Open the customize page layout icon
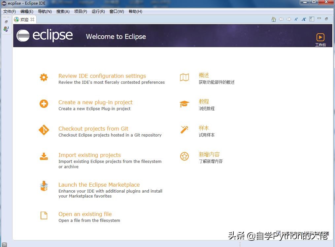The width and height of the screenshot is (335, 247). pos(312,19)
